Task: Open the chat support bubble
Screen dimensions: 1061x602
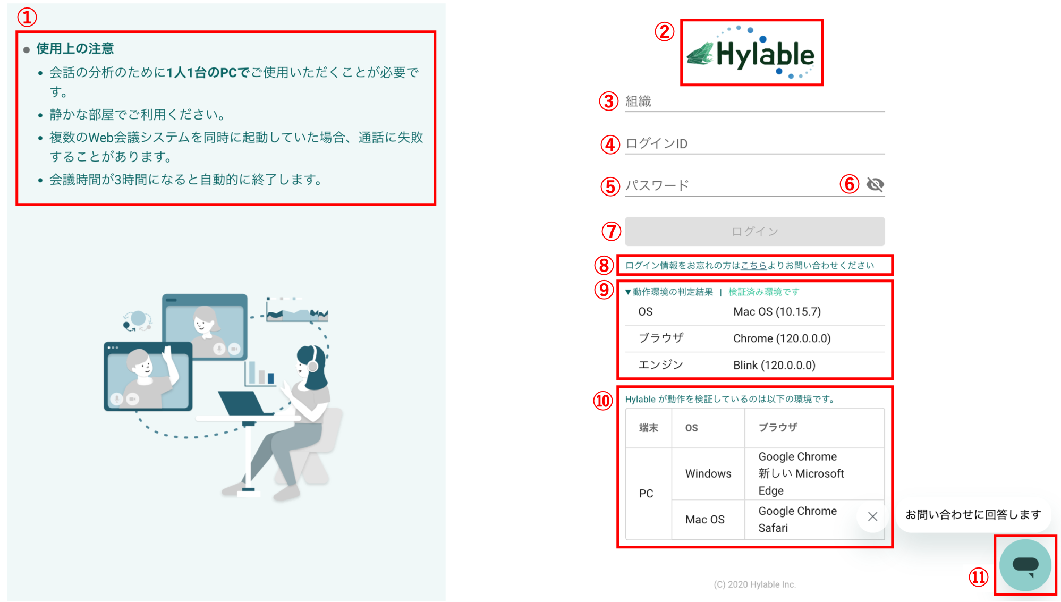Action: pos(1025,565)
